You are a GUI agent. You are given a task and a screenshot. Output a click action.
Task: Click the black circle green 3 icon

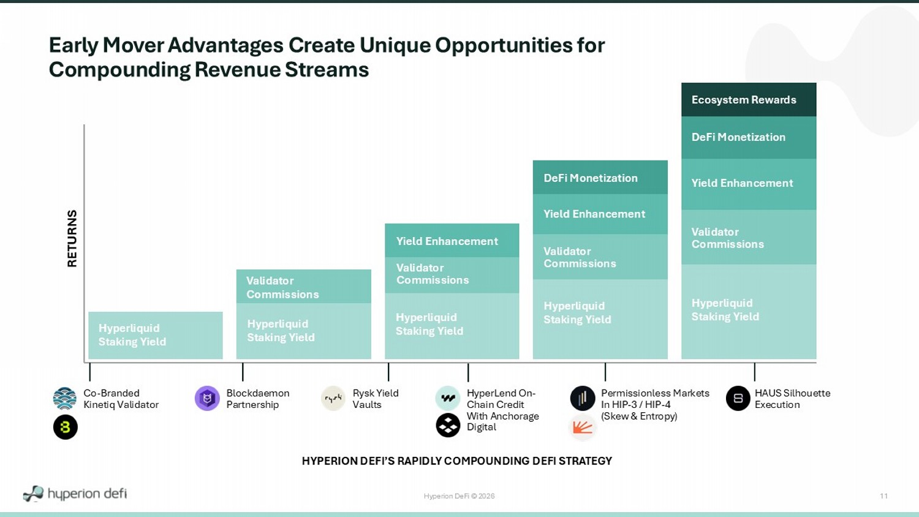coord(66,427)
